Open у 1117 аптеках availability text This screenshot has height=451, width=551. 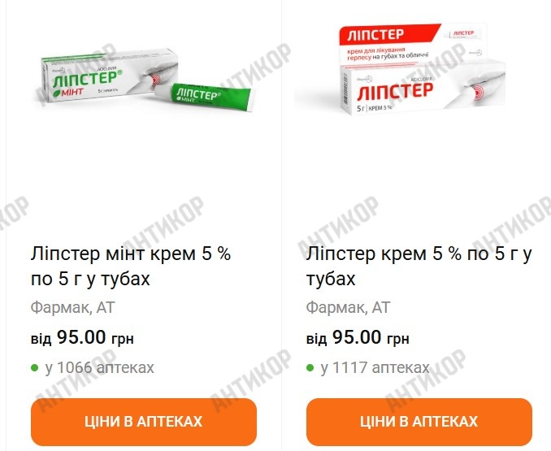(375, 368)
